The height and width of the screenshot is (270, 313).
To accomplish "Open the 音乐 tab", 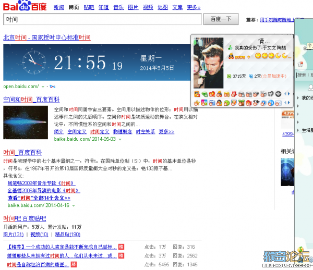I will coord(118,7).
